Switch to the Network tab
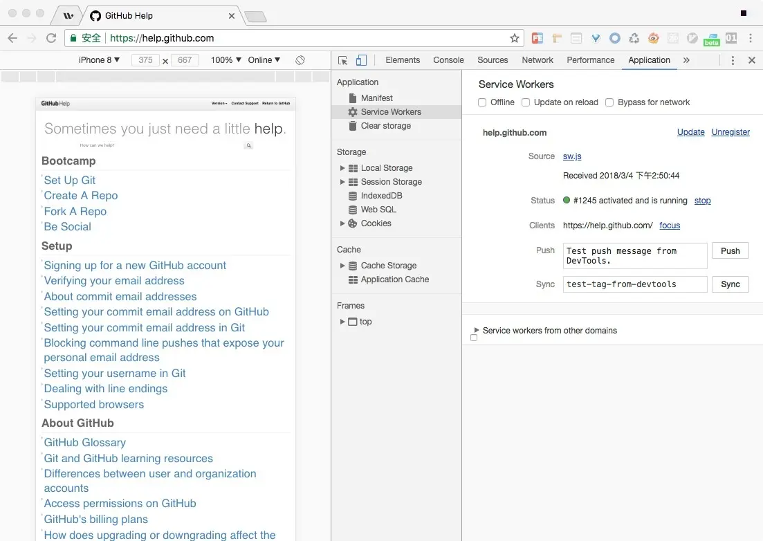Image resolution: width=763 pixels, height=541 pixels. click(537, 59)
